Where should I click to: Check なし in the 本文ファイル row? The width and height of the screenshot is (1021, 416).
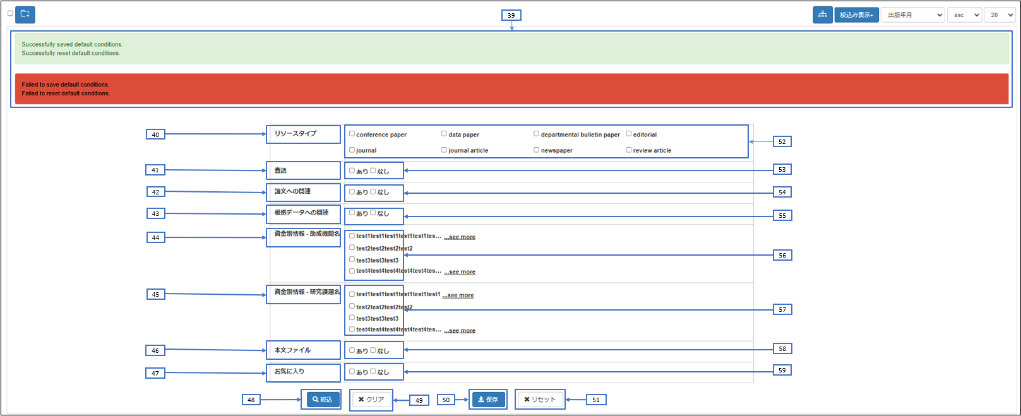[x=373, y=350]
